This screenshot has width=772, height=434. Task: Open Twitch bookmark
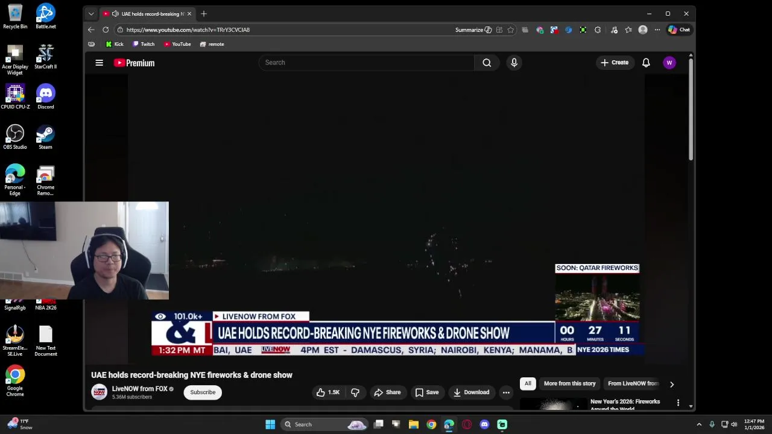click(x=144, y=44)
